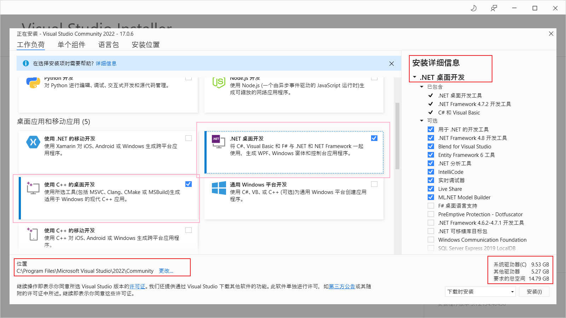Viewport: 566px width, 318px height.
Task: Check the SQL Server Express 2019 LocalDB option
Action: tap(431, 248)
